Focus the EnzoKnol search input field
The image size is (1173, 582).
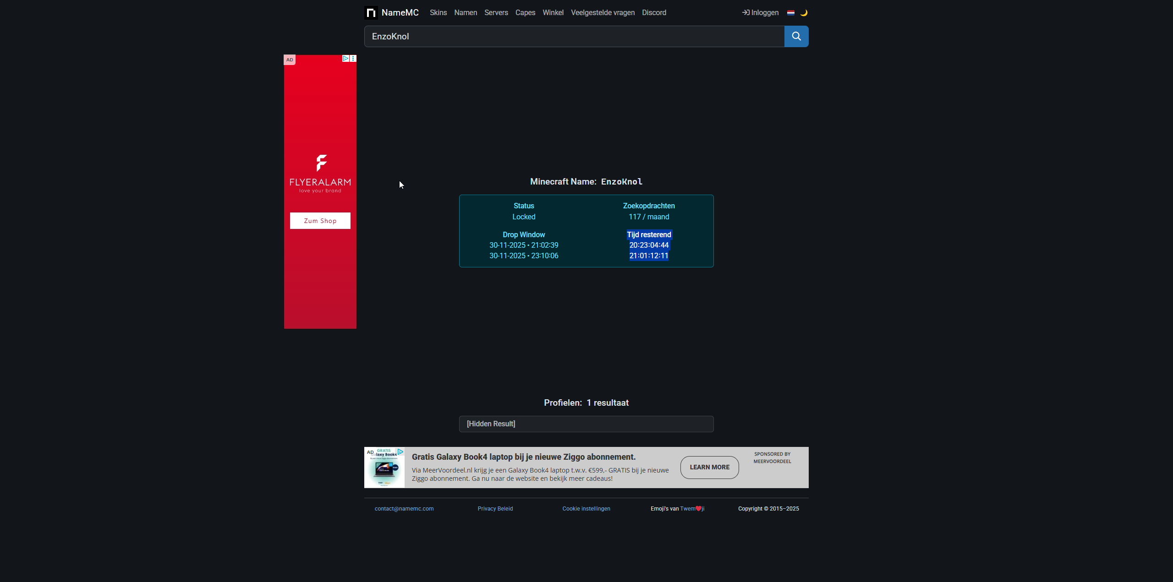pyautogui.click(x=574, y=37)
